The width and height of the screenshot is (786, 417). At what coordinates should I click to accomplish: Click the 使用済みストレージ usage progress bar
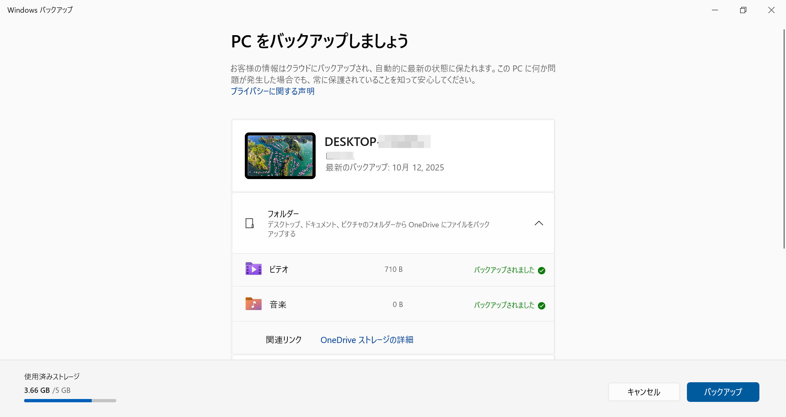70,401
